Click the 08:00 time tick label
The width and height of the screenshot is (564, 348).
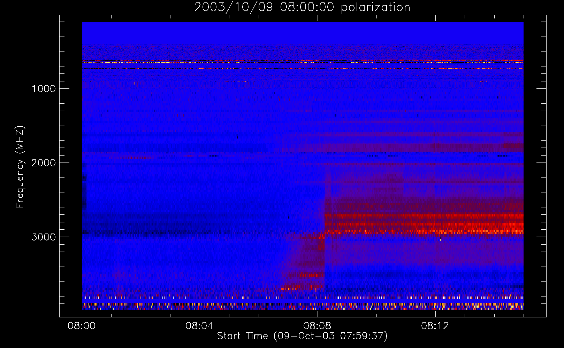tap(82, 326)
